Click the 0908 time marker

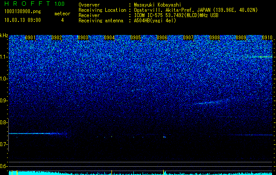[x=215, y=38]
